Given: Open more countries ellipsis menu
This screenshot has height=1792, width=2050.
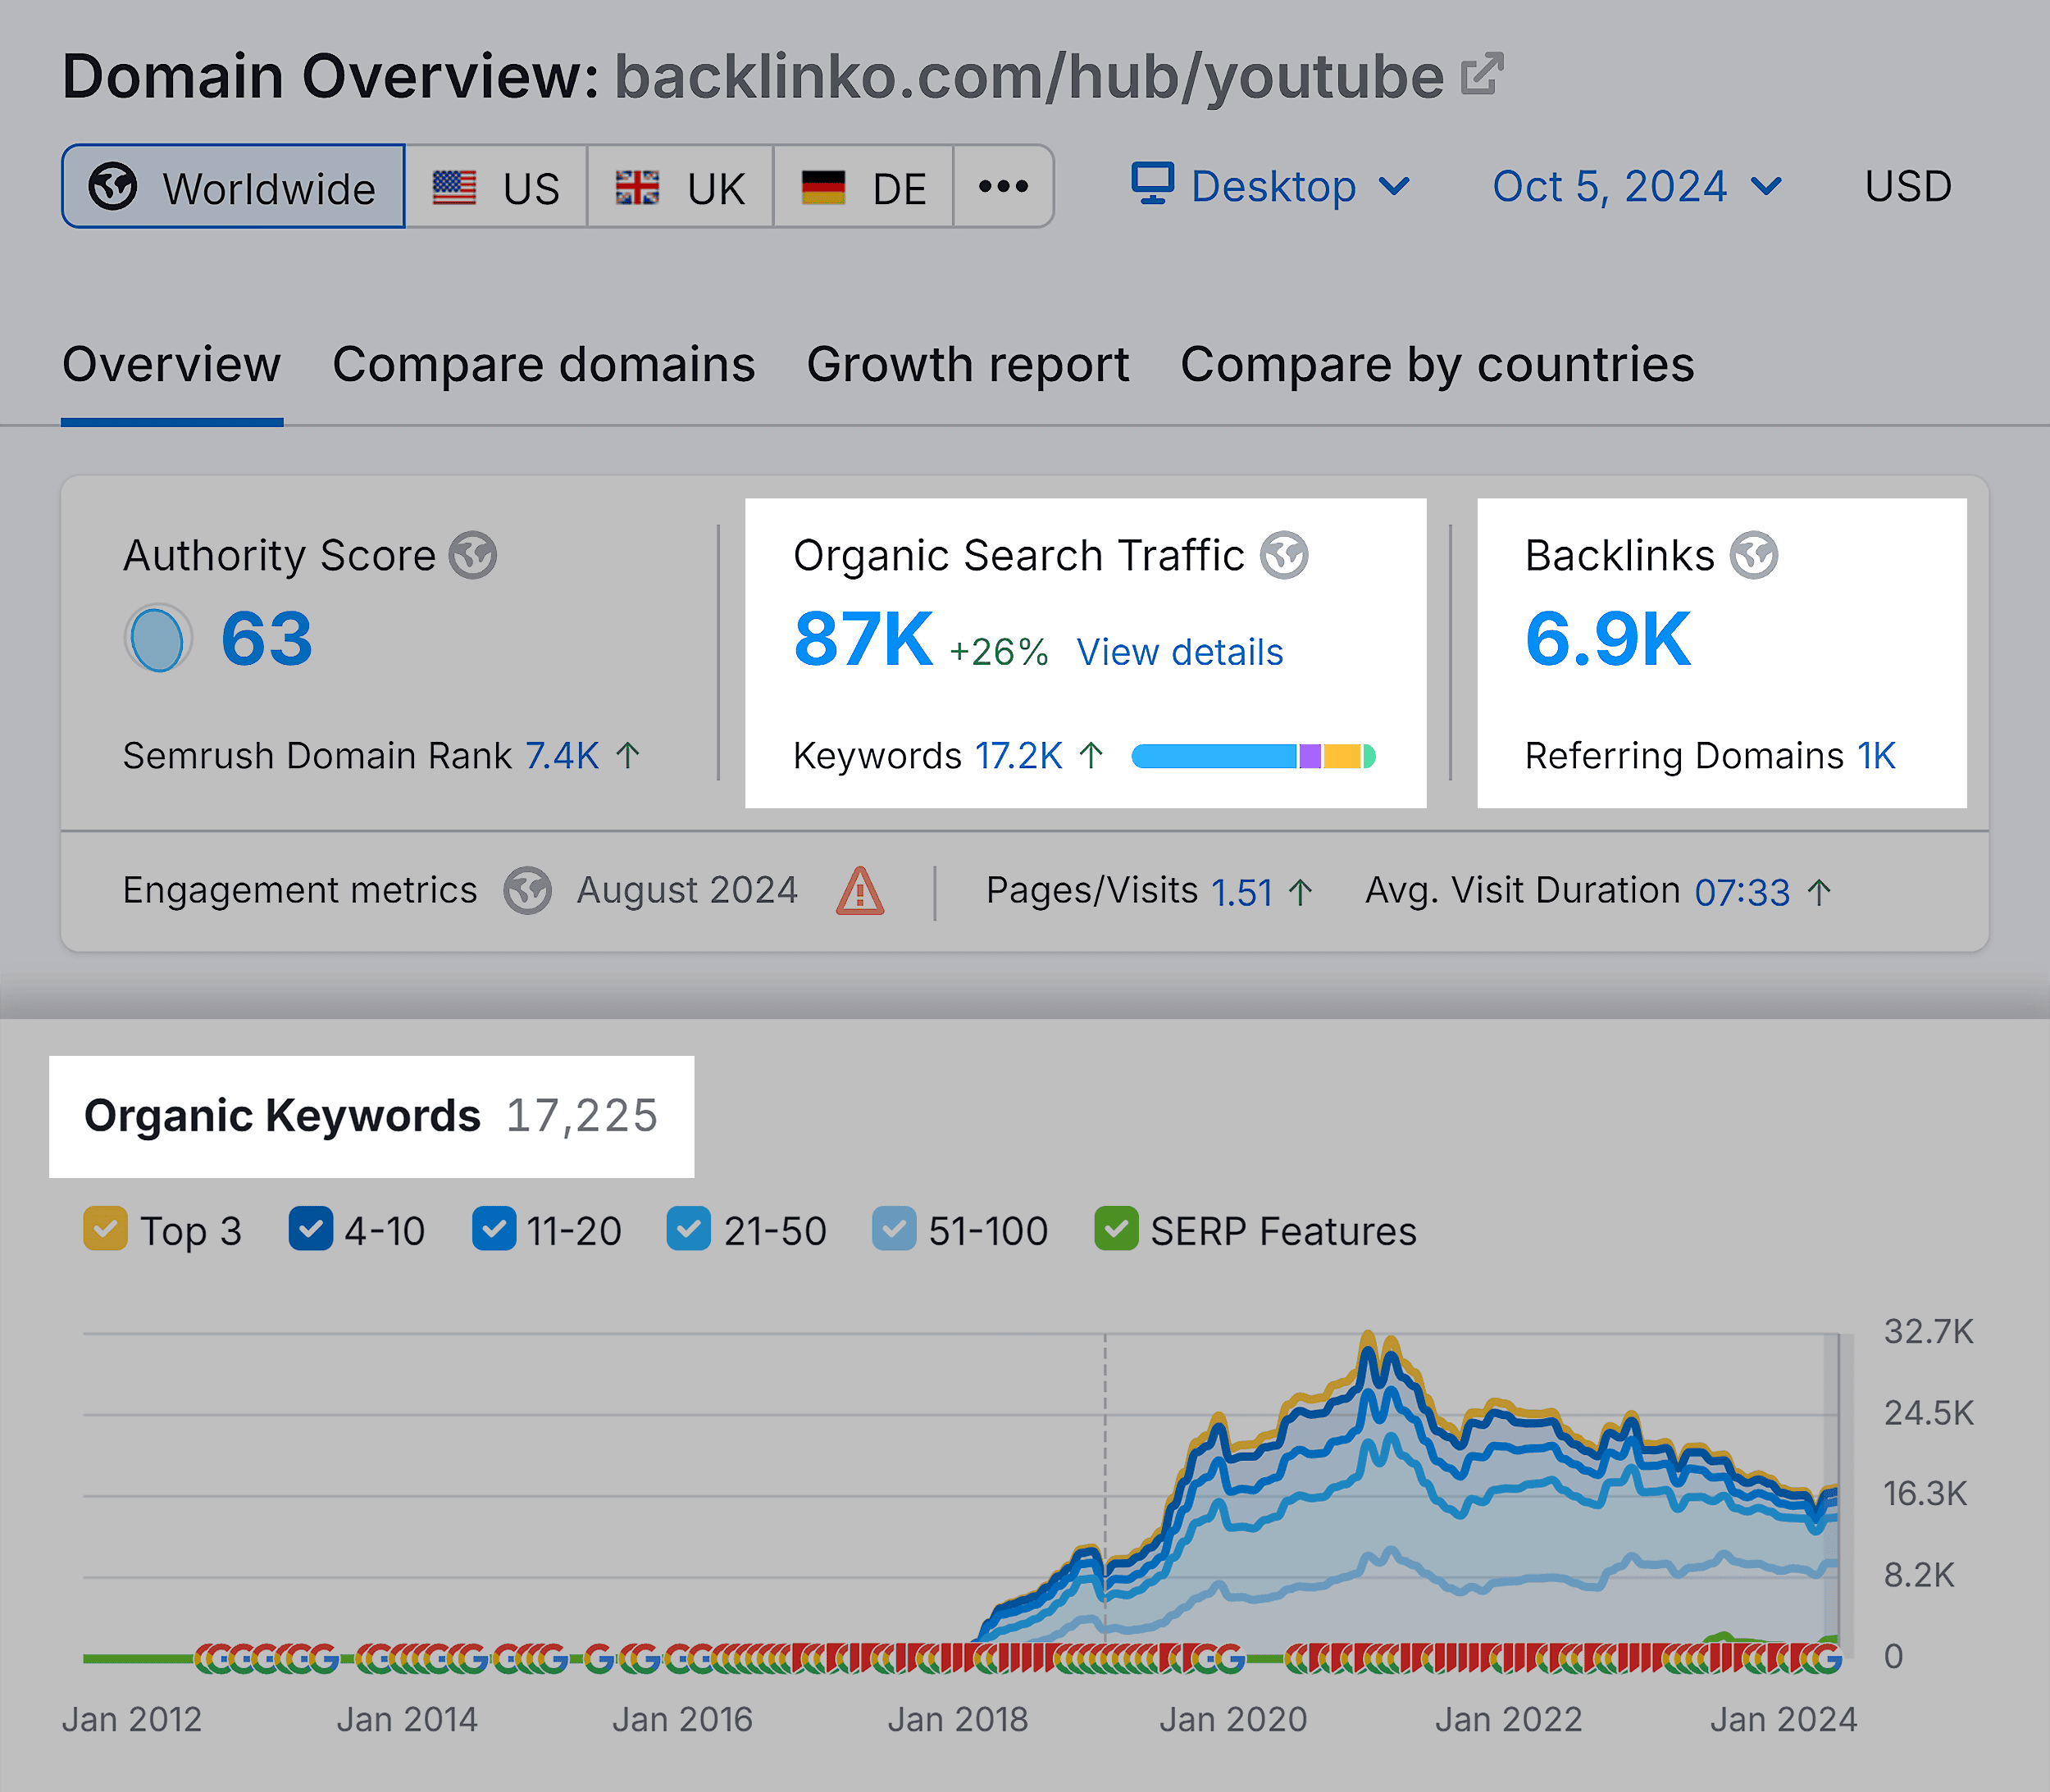Looking at the screenshot, I should pyautogui.click(x=1004, y=187).
